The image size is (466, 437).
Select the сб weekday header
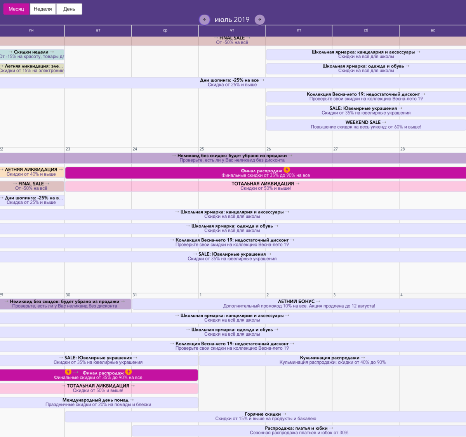coord(366,30)
